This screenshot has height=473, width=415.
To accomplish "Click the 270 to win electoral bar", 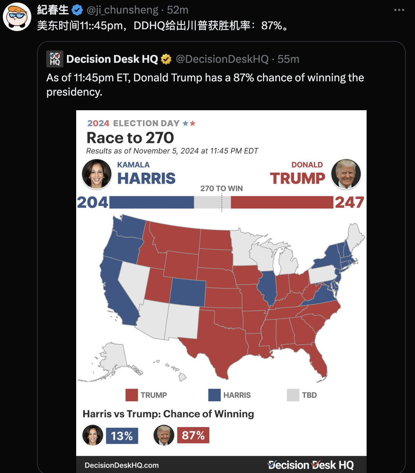I will tap(221, 202).
